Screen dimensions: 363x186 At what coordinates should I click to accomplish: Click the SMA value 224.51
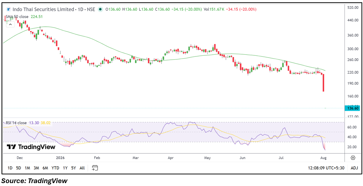36,17
